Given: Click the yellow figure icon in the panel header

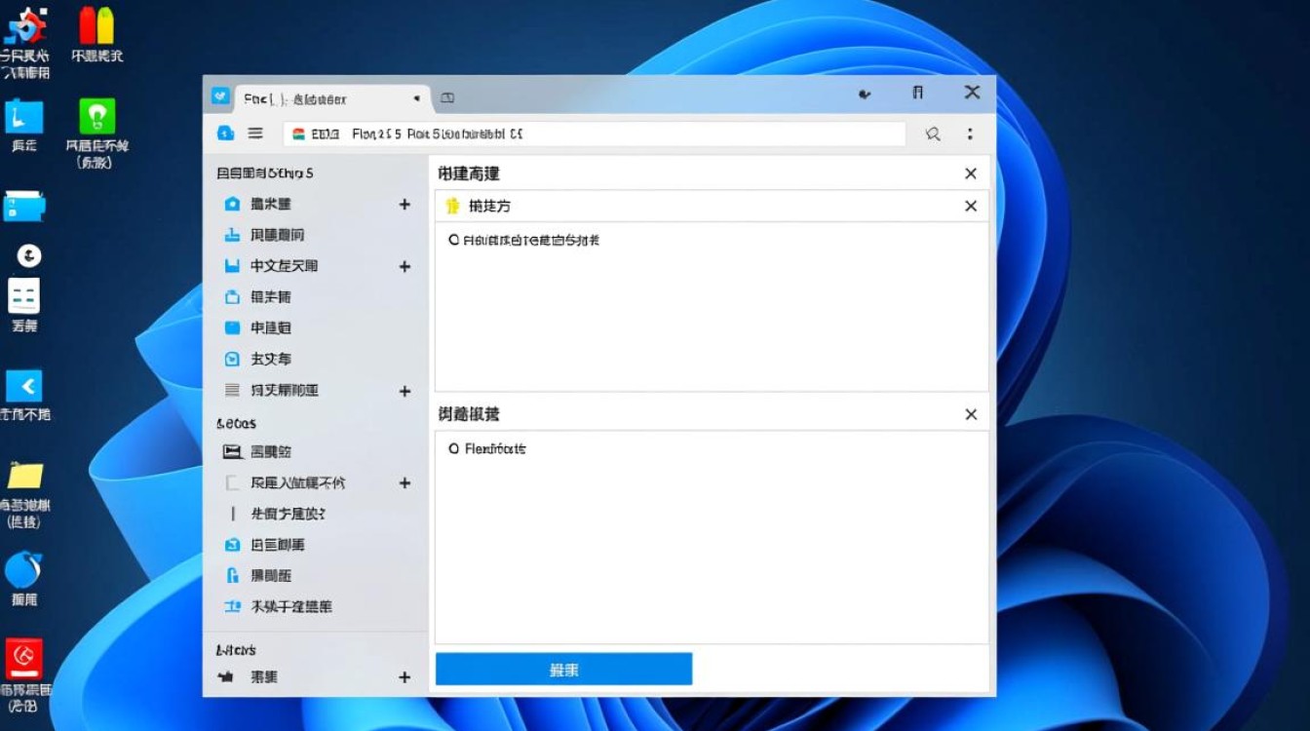Looking at the screenshot, I should [450, 206].
